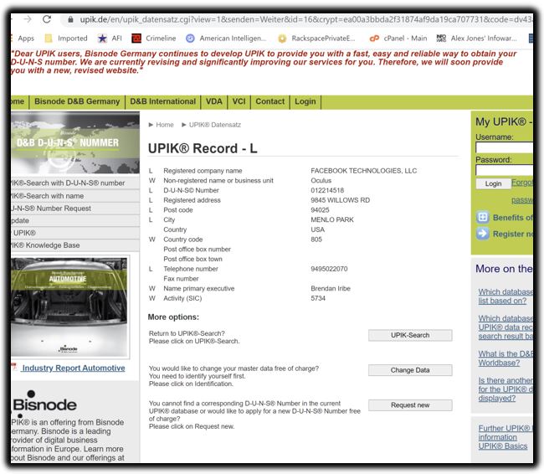Click the Benefits plus icon
544x474 pixels.
482,218
